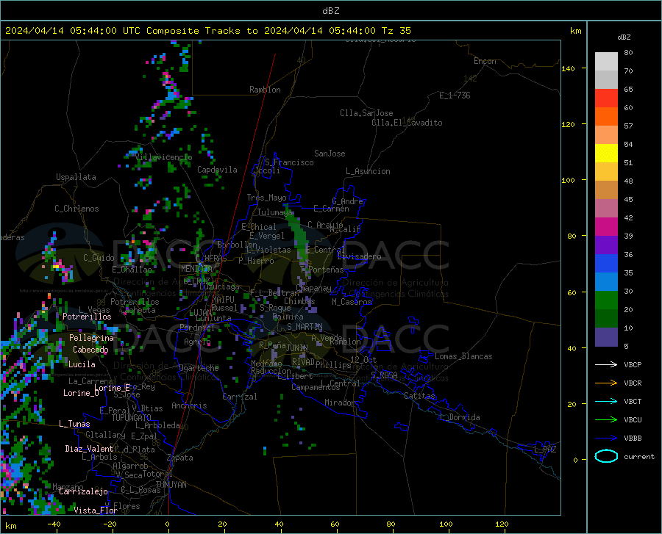Click the white VBCP arrow in legend

606,364
